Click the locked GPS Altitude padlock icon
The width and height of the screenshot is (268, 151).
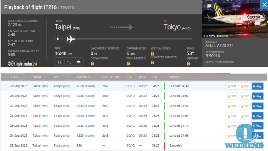(92, 63)
